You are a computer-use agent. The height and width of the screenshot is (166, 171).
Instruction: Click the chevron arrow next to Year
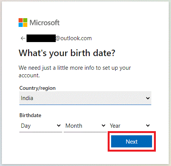point(148,125)
